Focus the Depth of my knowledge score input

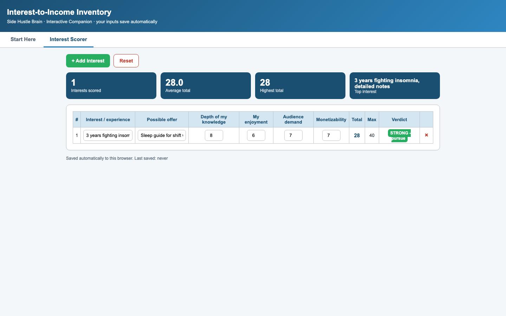pyautogui.click(x=214, y=135)
